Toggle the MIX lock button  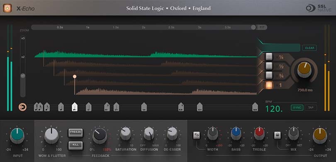point(277,135)
